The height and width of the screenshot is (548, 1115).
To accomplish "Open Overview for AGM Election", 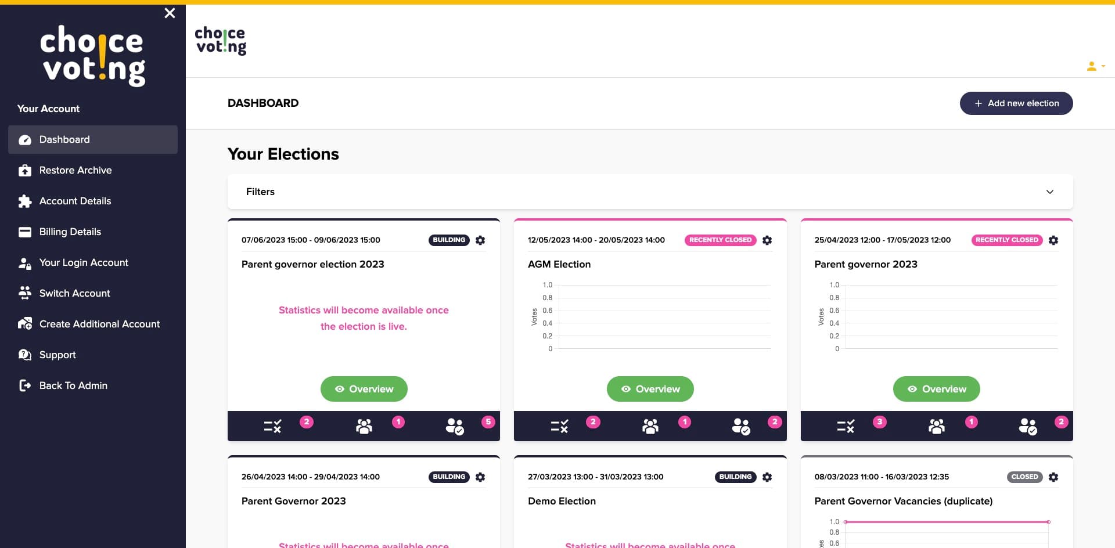I will tap(650, 389).
